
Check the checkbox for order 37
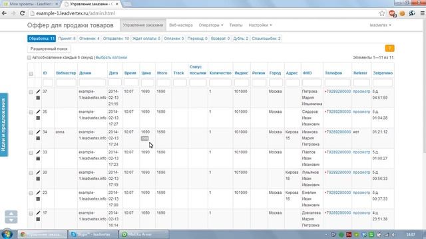point(31,92)
